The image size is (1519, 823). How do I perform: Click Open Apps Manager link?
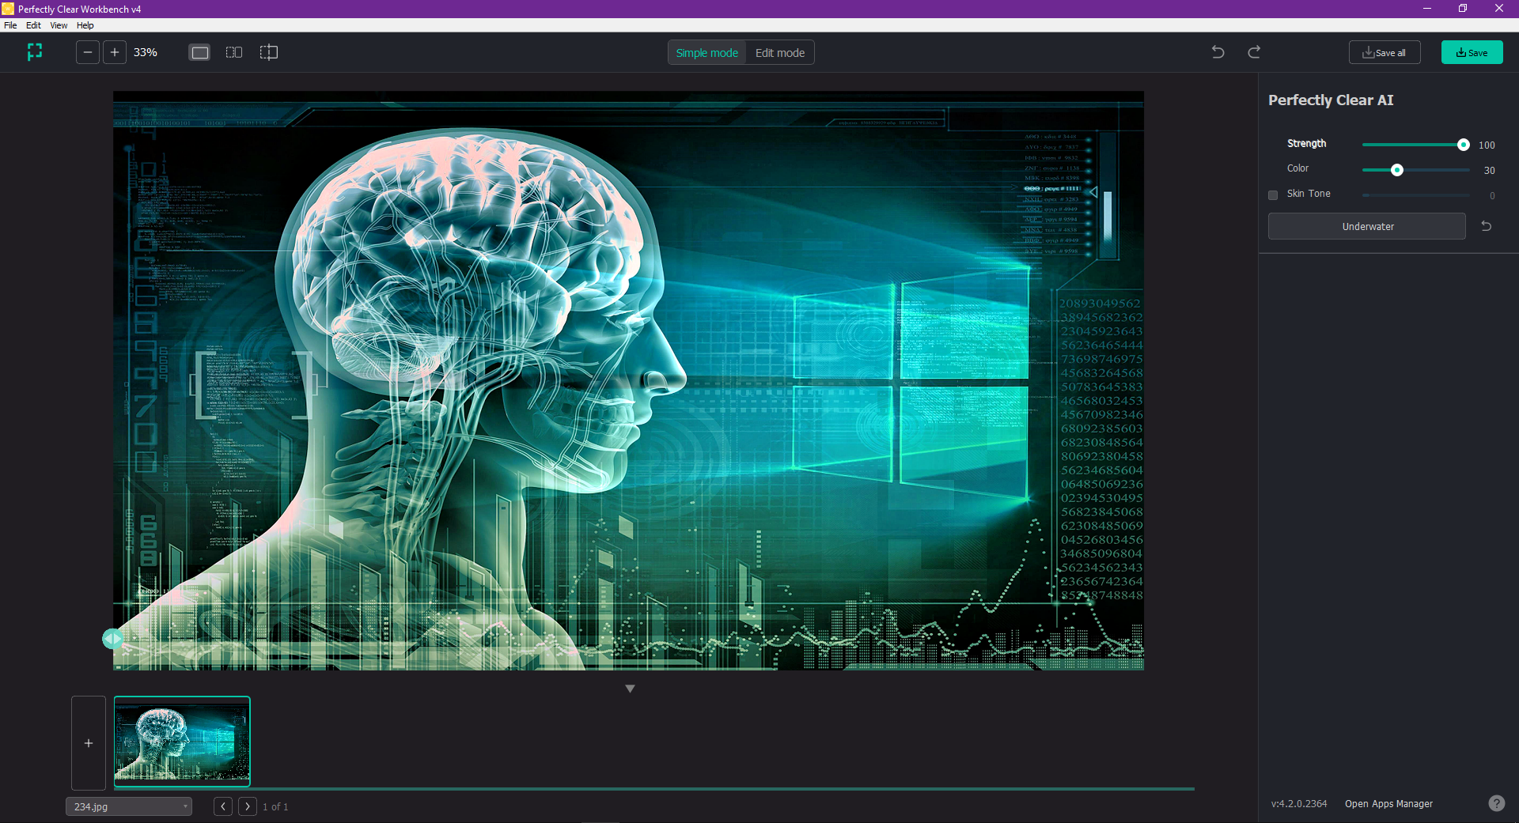point(1388,803)
